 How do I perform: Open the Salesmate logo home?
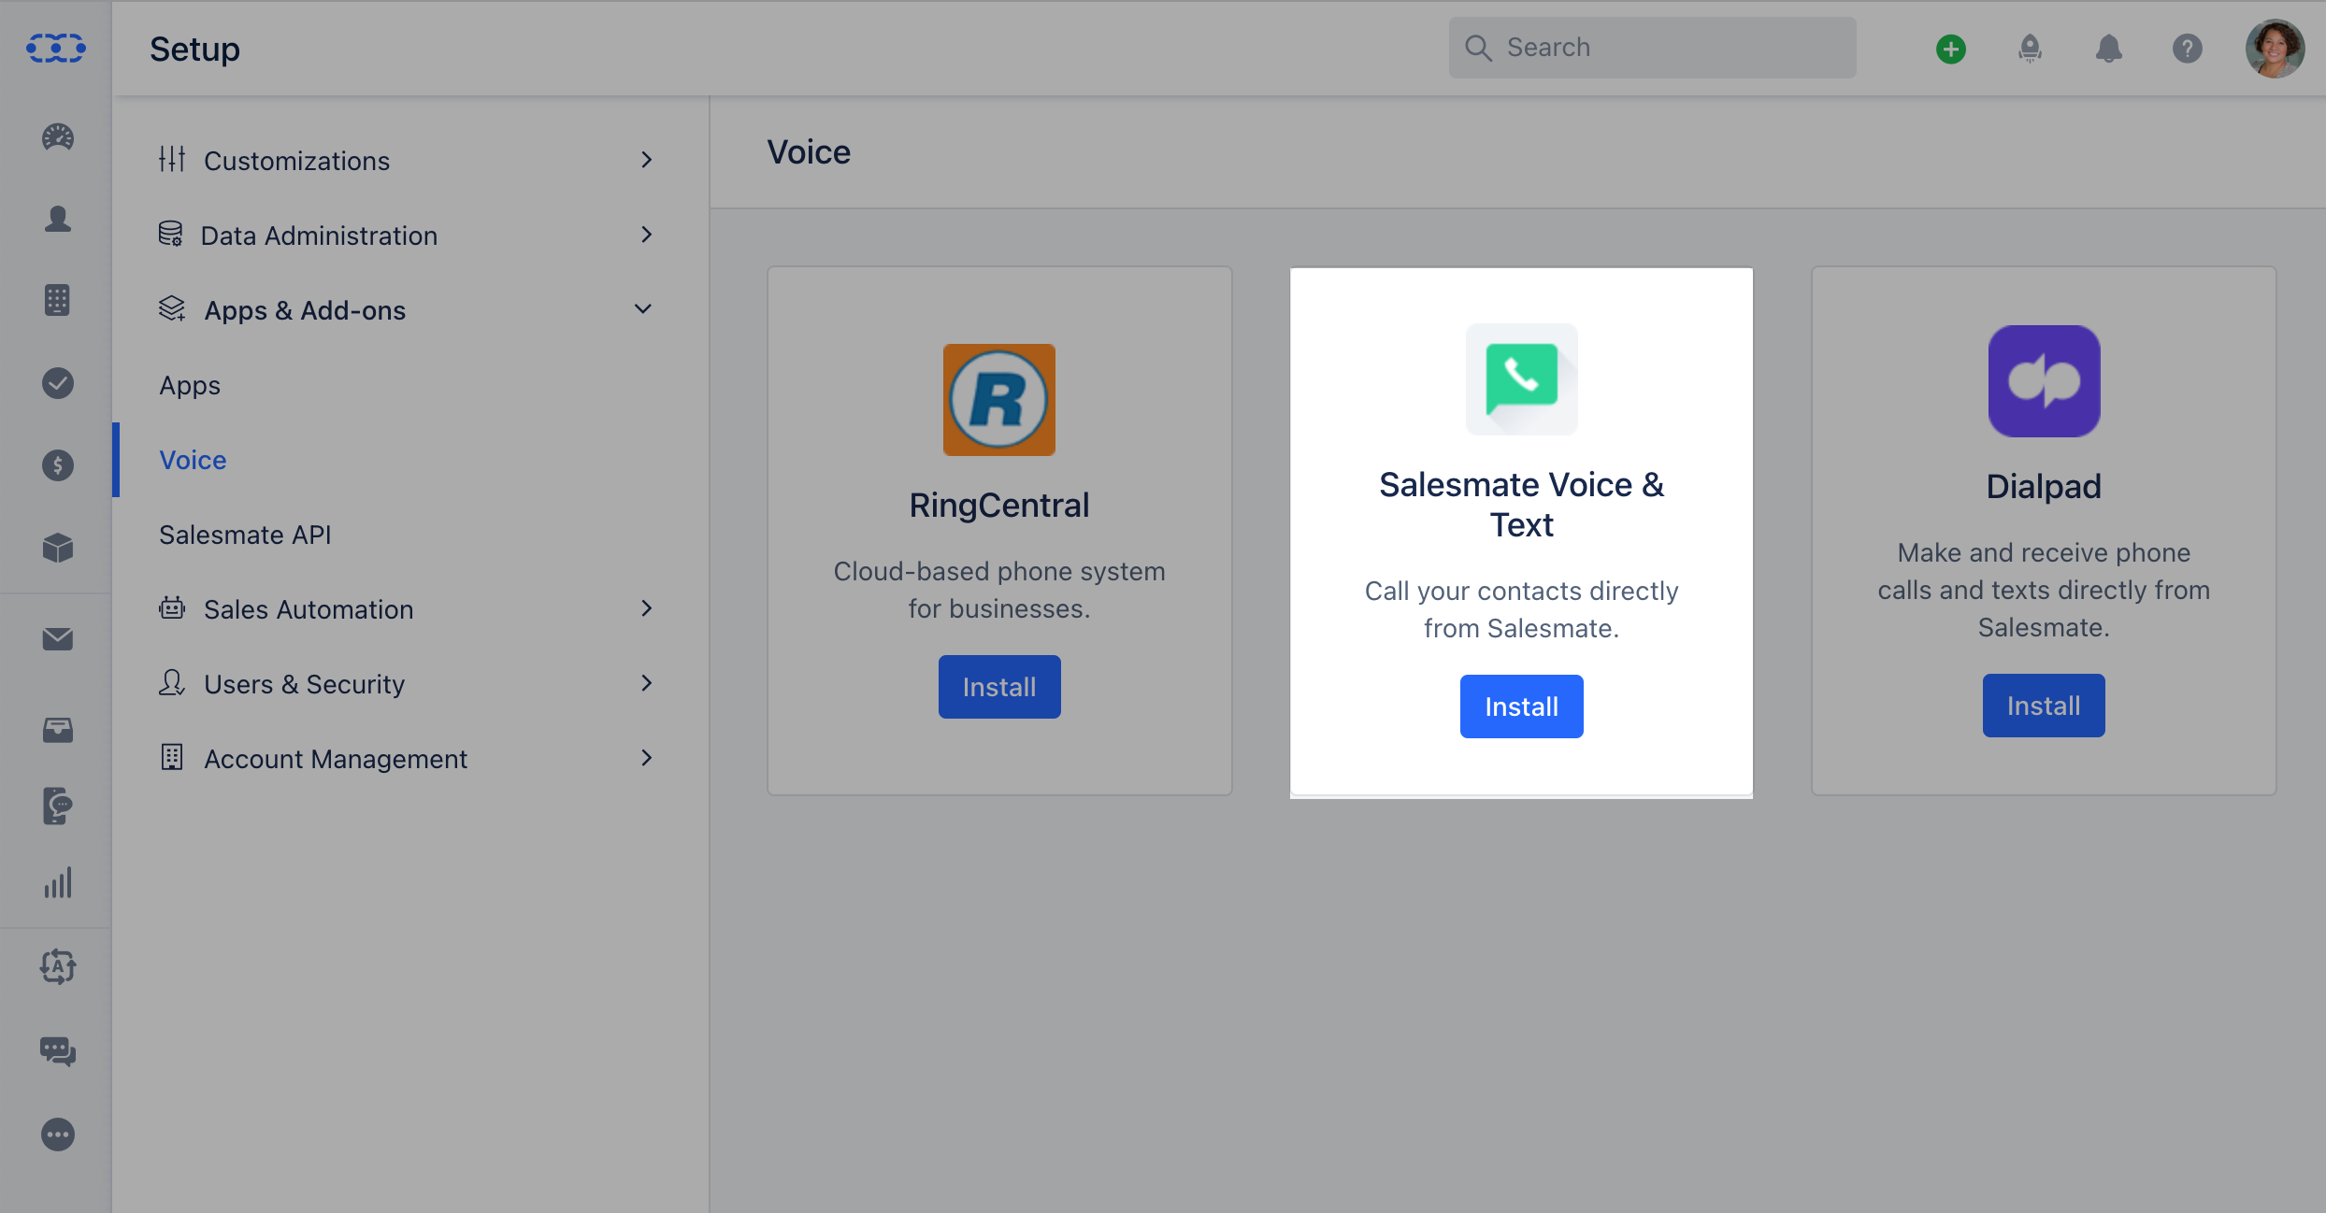56,48
